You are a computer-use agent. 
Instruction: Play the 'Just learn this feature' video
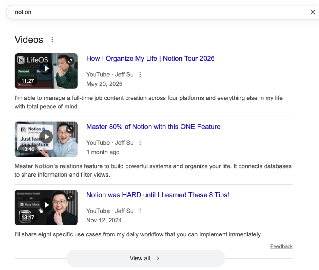point(46,137)
